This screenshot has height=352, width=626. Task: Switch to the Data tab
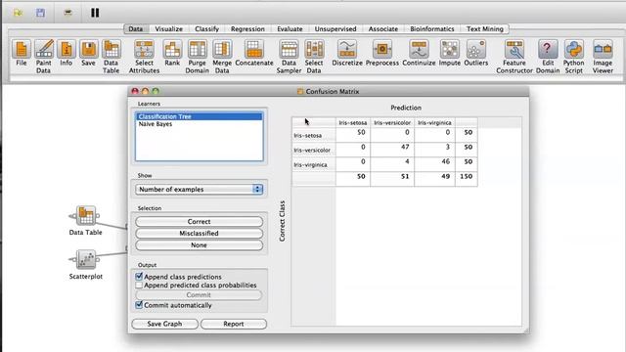pyautogui.click(x=136, y=28)
